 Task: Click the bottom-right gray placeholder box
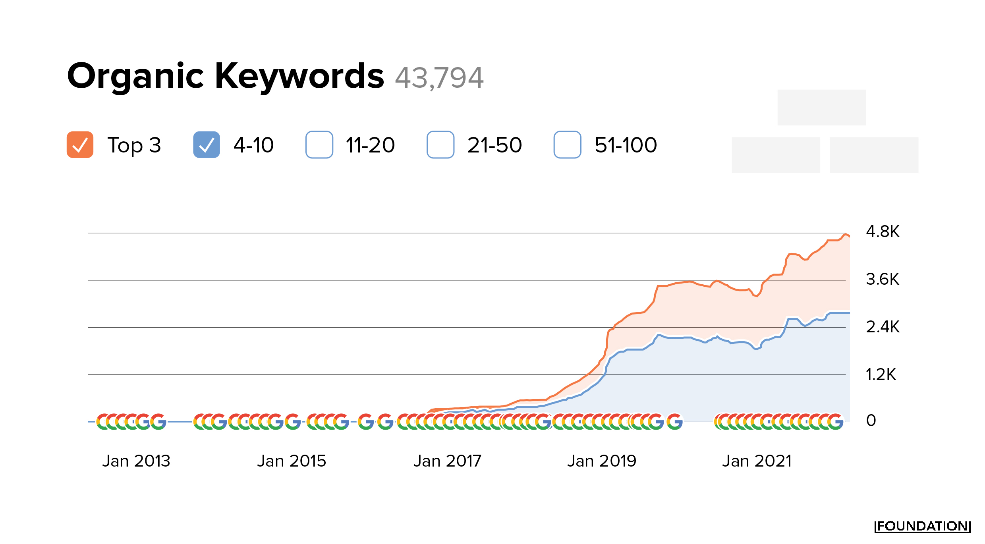pos(874,155)
